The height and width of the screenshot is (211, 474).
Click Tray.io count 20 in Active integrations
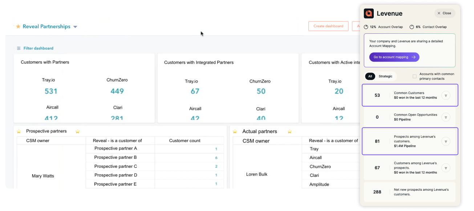point(339,91)
